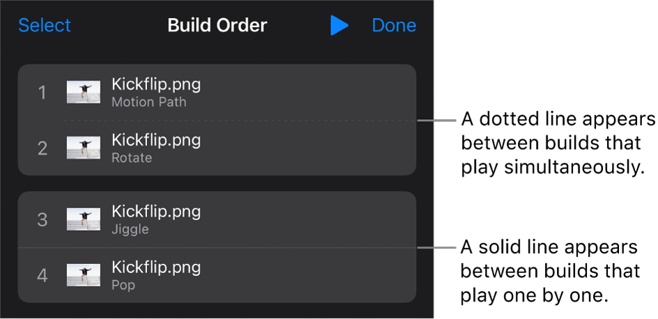Click the Motion Path effect label

(148, 102)
